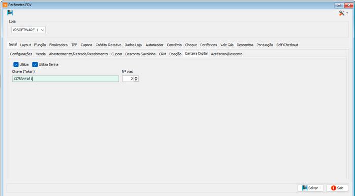
Task: Click the Parâmetro PDV window app icon
Action: 5,5
